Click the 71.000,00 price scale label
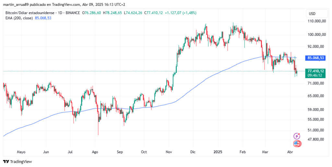The width and height of the screenshot is (332, 167). (x=316, y=83)
